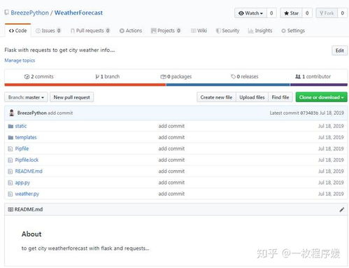Click the repository book icon beside BreezePython

(x=6, y=13)
